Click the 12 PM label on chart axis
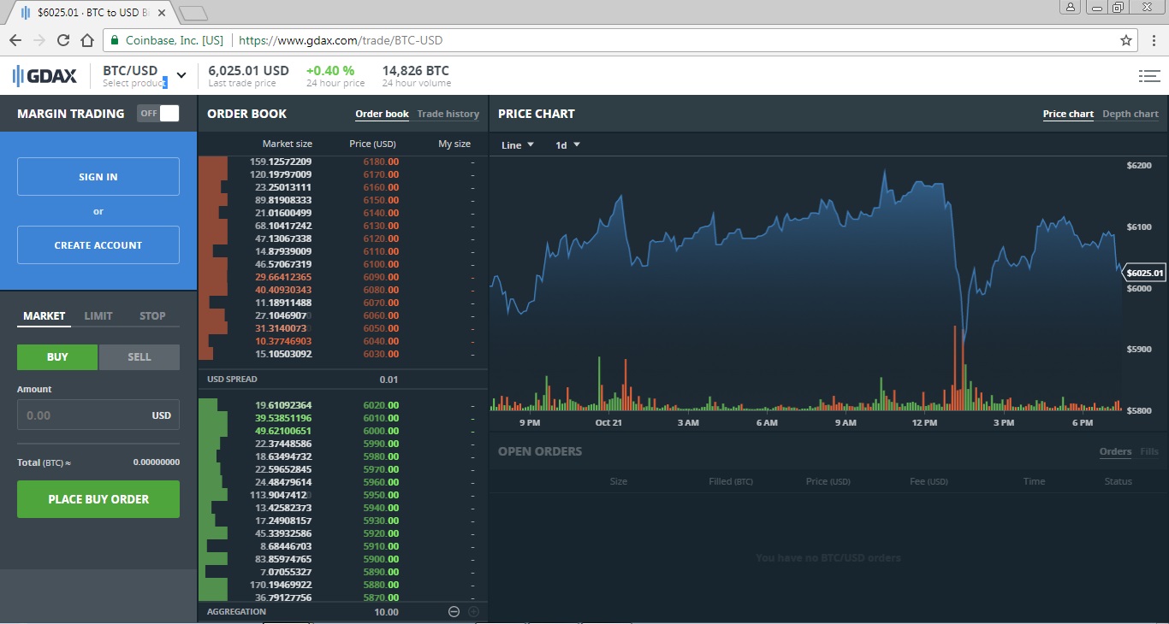Screen dimensions: 1169x624 [x=924, y=422]
